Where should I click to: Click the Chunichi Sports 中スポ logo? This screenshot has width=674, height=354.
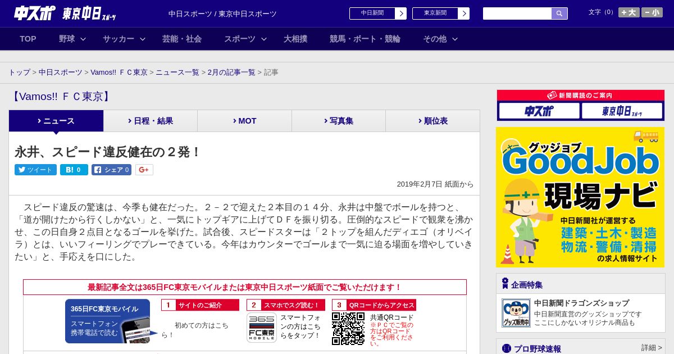coord(35,13)
